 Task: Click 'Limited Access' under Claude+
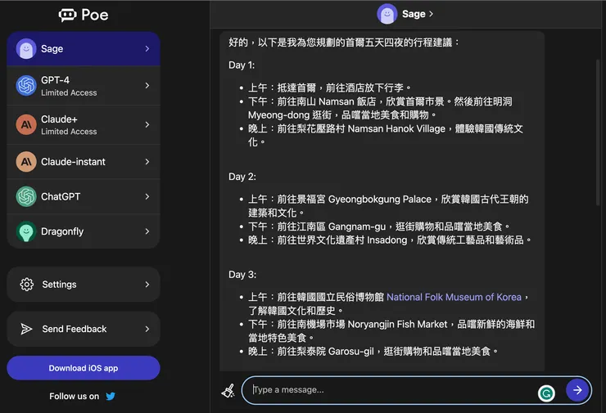(69, 131)
